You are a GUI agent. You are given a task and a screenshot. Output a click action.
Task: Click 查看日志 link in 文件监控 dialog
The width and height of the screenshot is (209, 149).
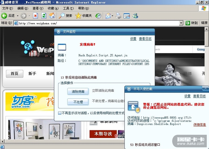145,39
